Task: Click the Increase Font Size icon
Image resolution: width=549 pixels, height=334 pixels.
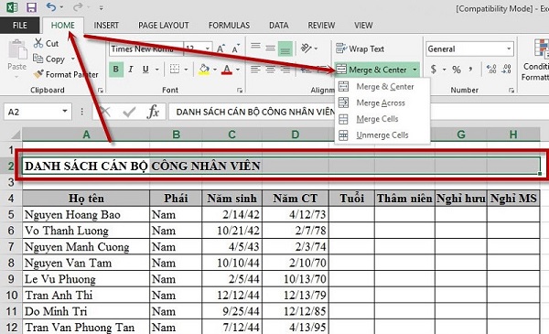Action: pos(221,48)
